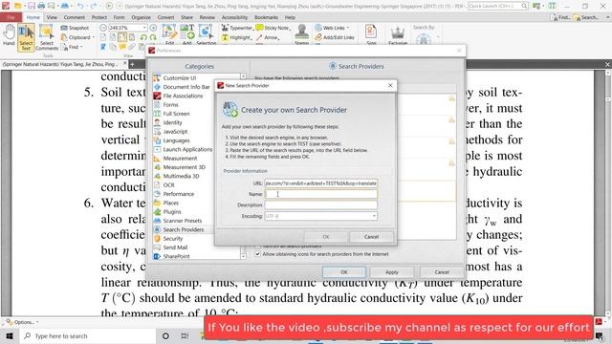Open the Sign document tool
This screenshot has width=612, height=344.
[x=371, y=34]
